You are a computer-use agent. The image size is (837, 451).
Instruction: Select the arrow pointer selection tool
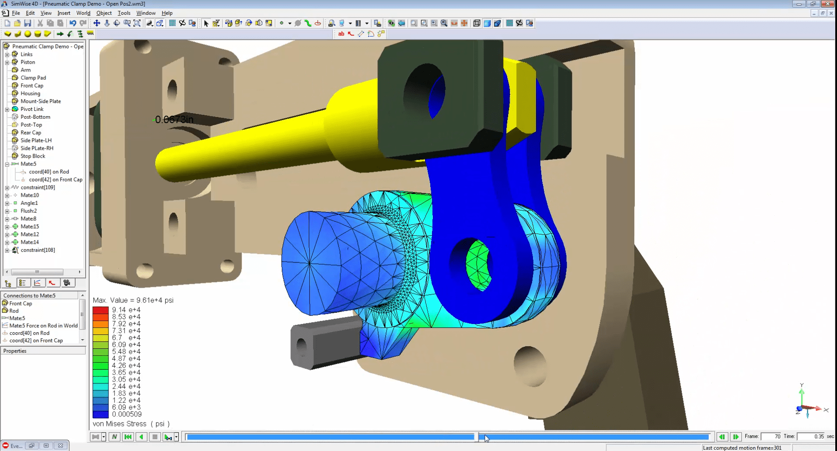point(206,23)
